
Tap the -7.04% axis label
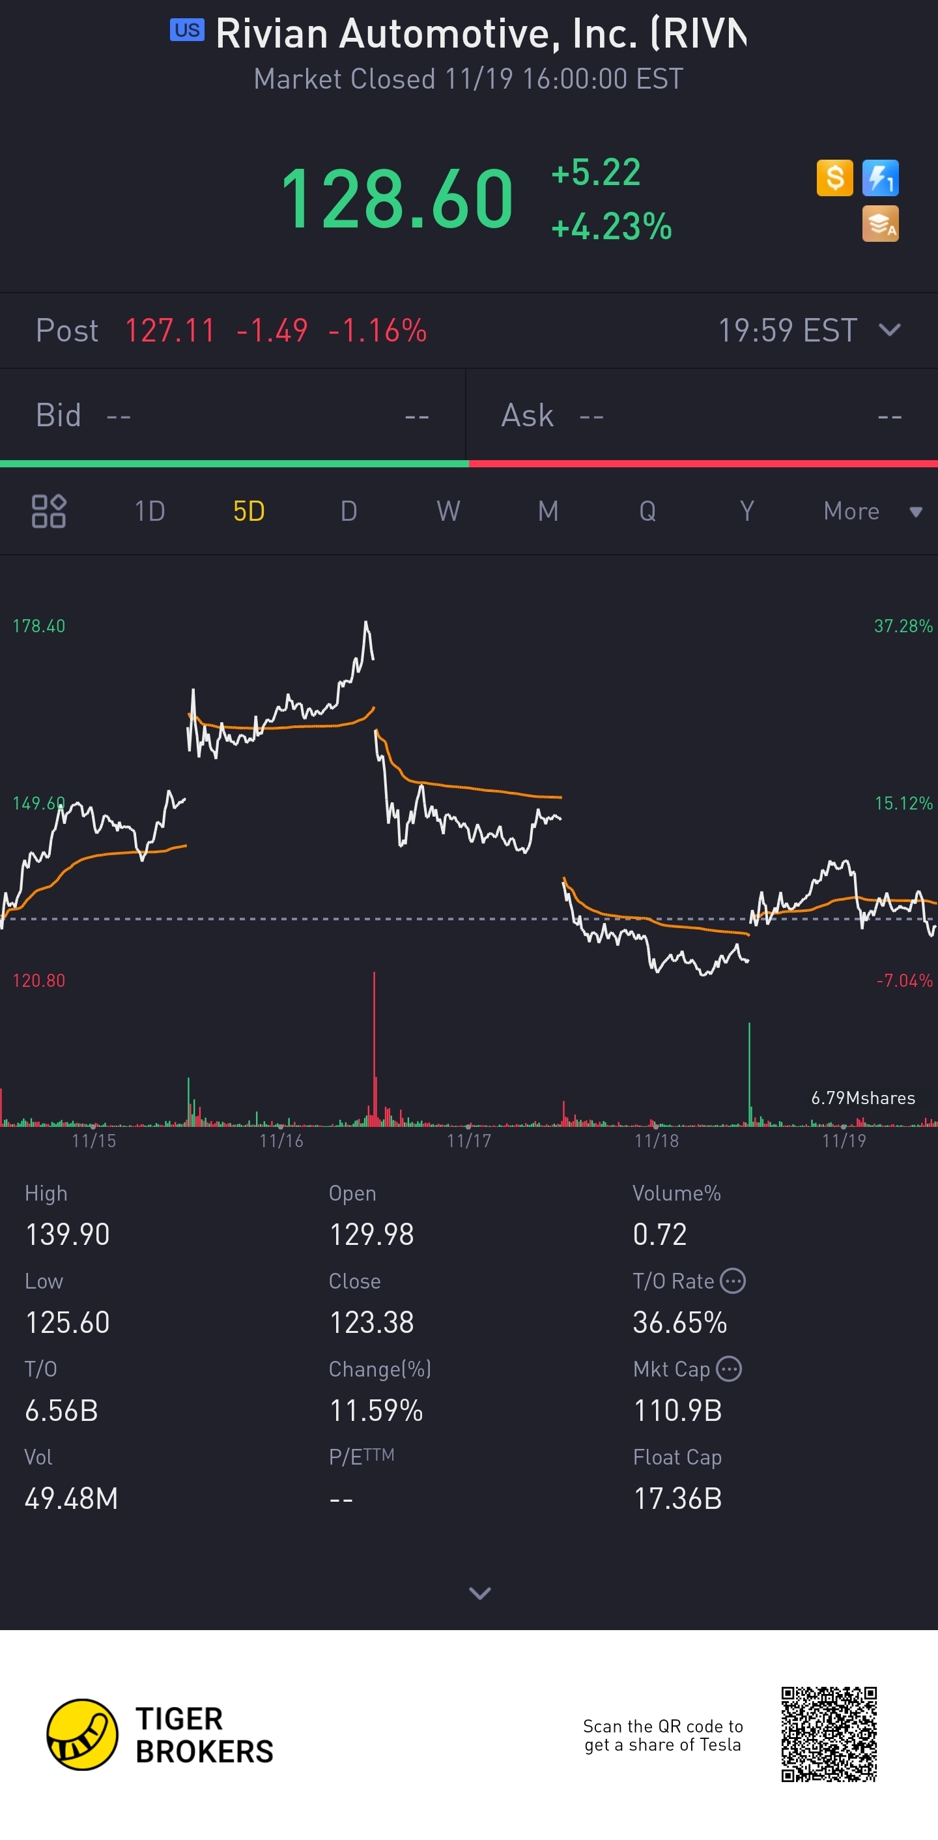pos(904,980)
